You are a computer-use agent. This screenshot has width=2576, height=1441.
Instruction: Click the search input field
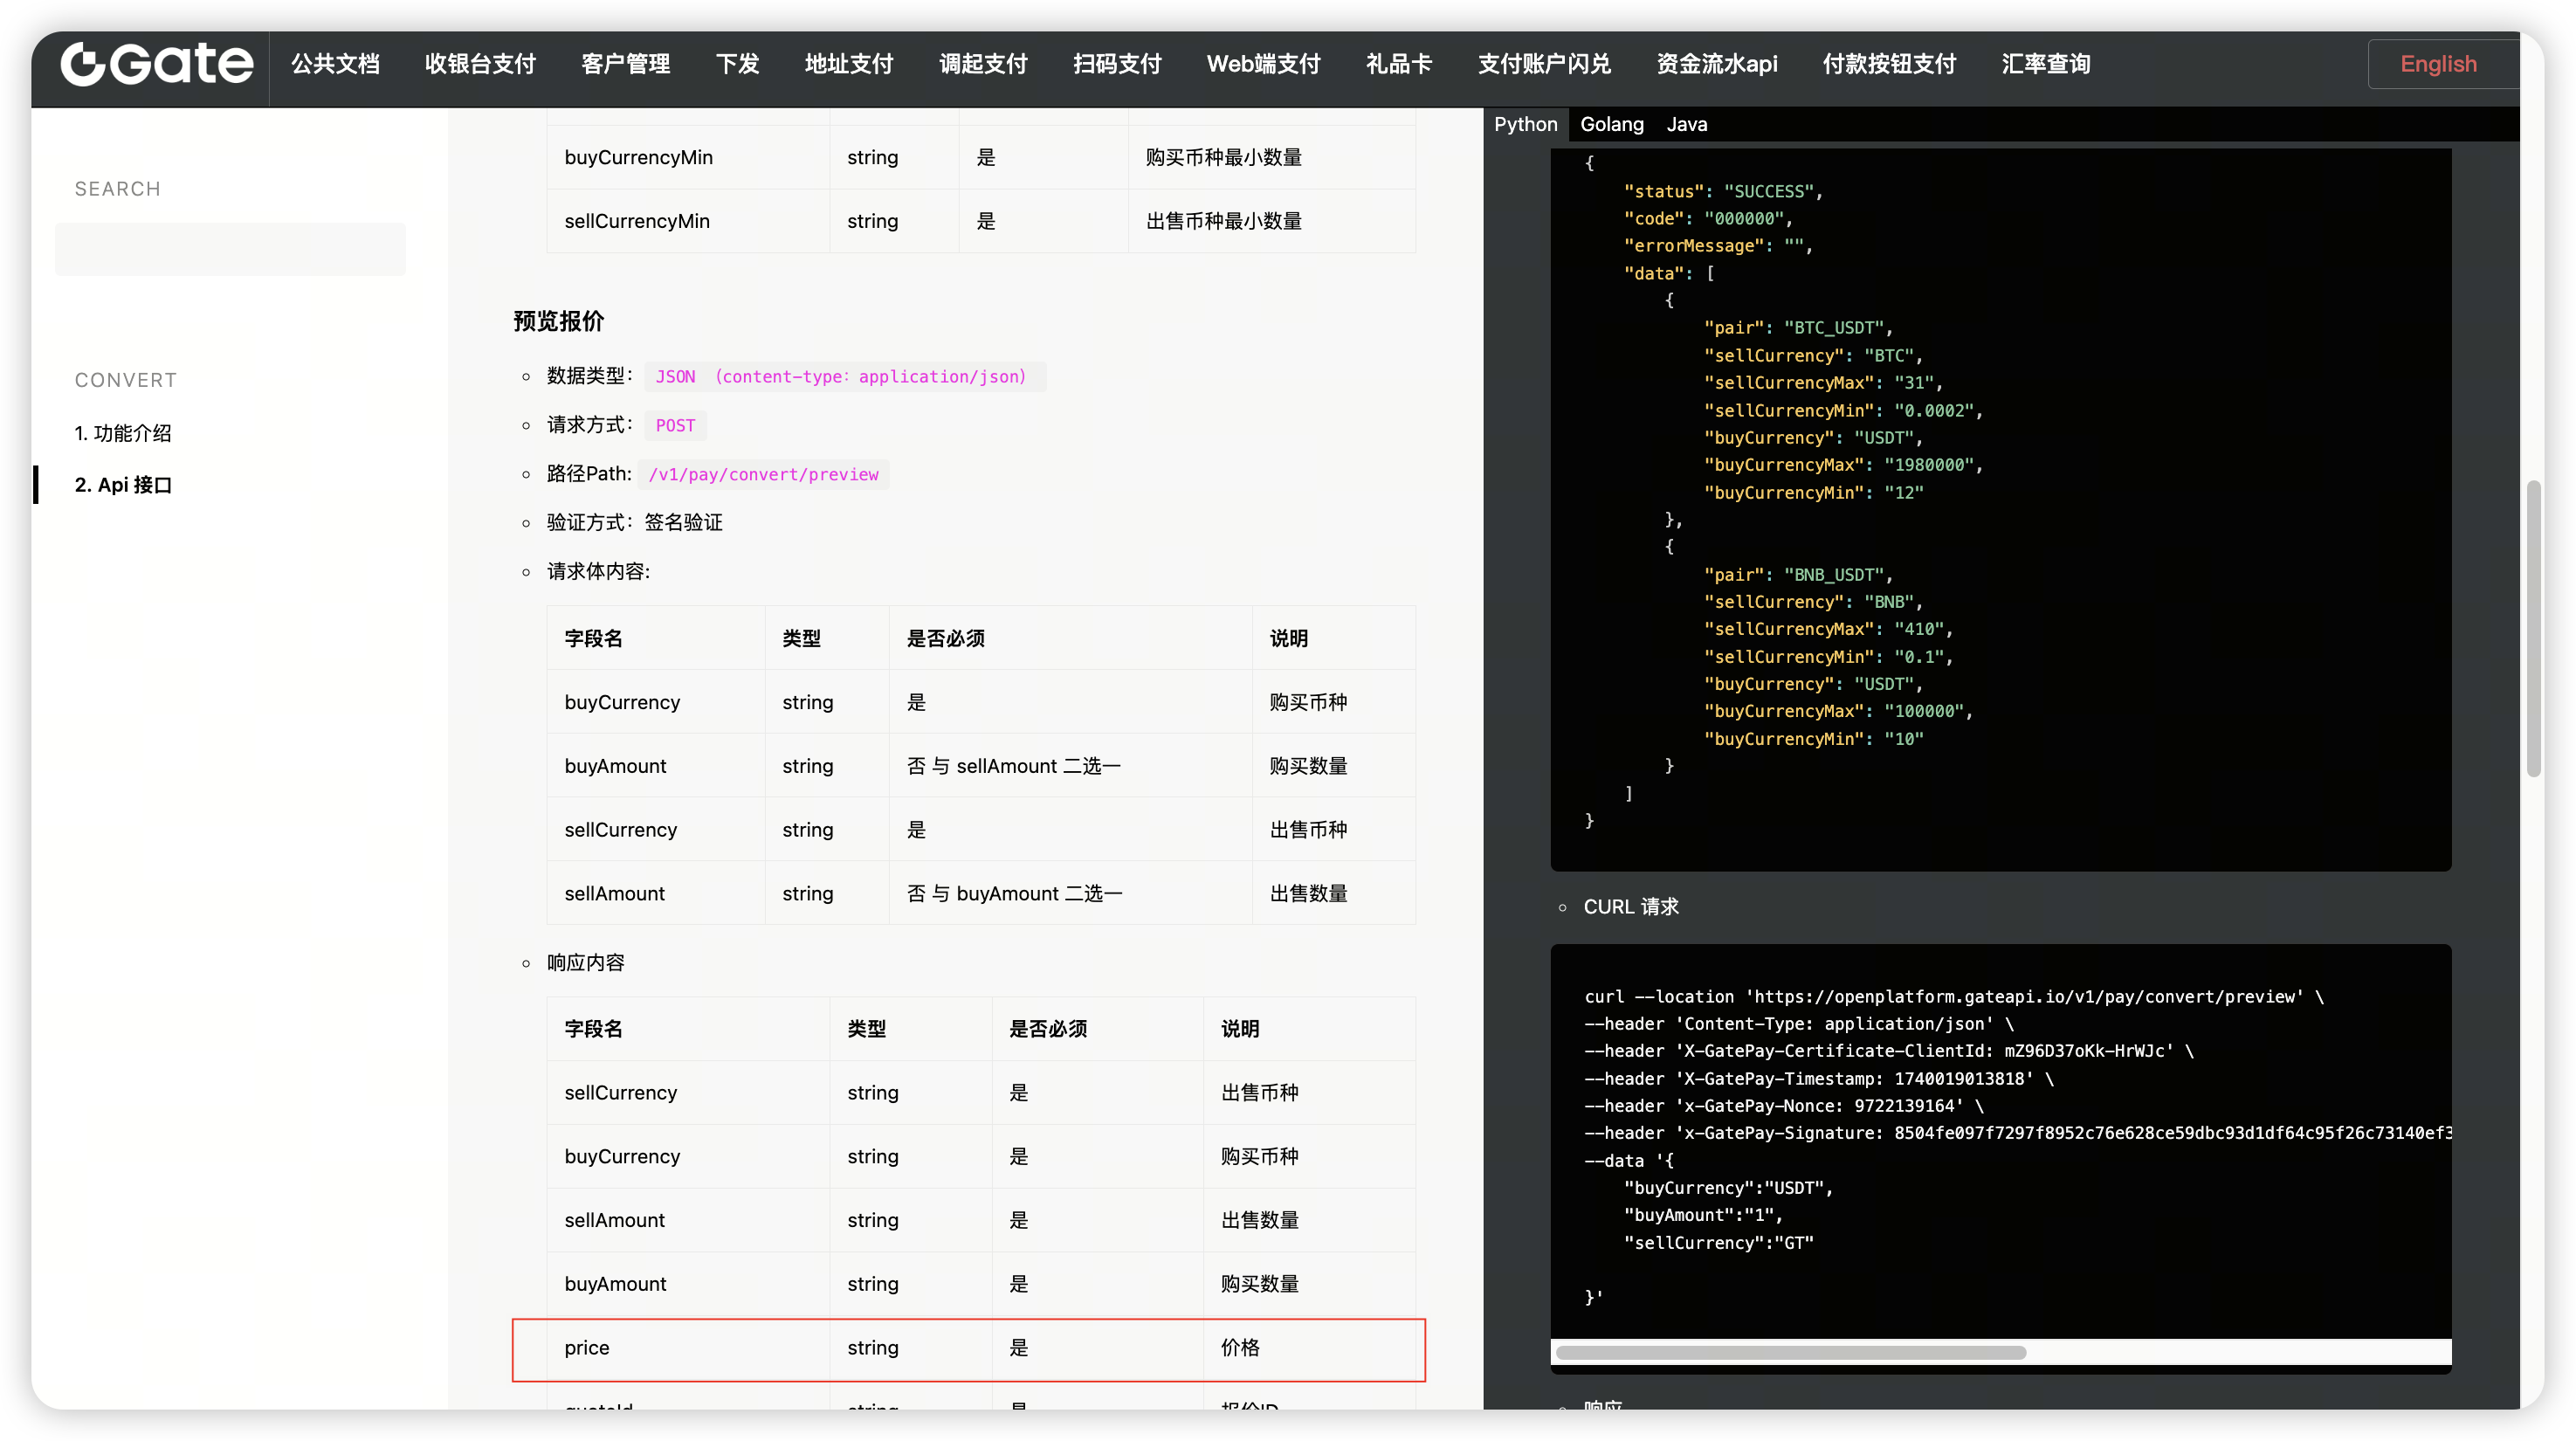pyautogui.click(x=230, y=249)
